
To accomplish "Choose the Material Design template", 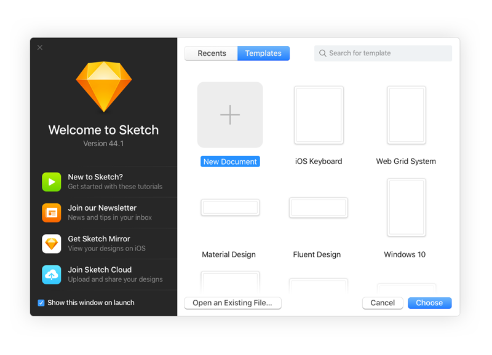I will [230, 208].
